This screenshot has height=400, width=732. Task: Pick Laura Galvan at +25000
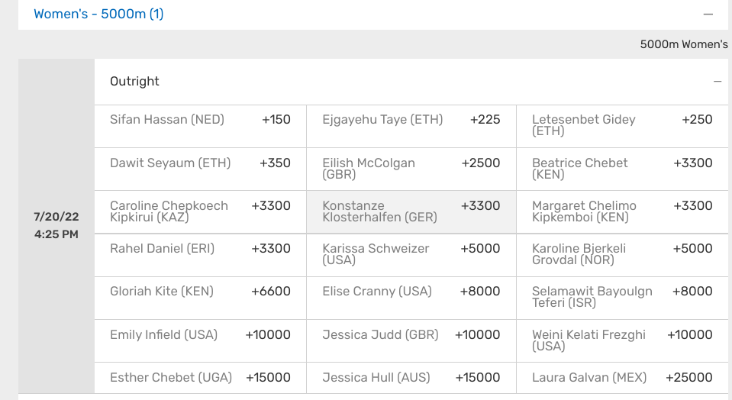[622, 378]
